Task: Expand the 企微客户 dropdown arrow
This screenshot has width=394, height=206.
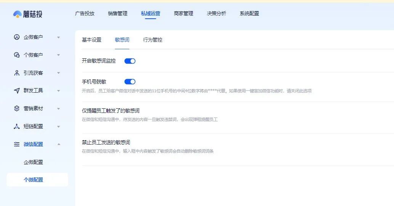Action: pos(58,37)
